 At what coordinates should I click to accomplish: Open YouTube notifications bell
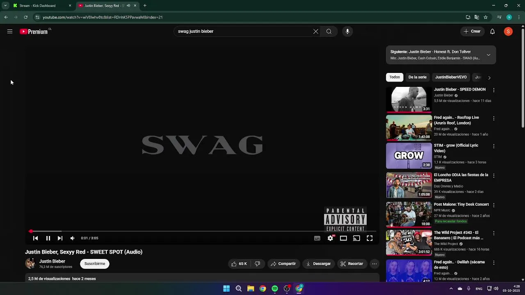pyautogui.click(x=493, y=32)
